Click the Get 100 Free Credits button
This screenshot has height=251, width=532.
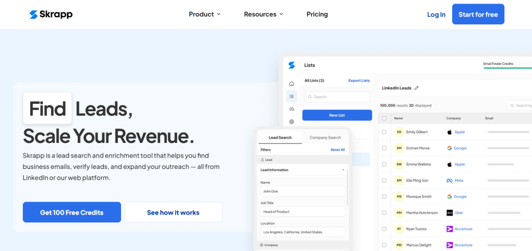pos(72,213)
